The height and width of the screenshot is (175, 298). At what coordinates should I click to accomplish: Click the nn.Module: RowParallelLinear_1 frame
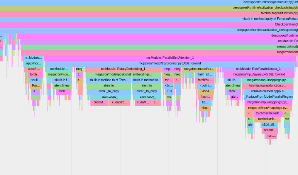pyautogui.click(x=258, y=69)
